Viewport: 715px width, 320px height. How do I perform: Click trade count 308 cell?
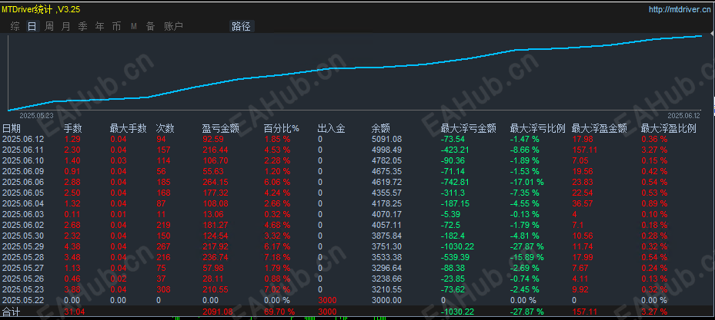pos(163,289)
